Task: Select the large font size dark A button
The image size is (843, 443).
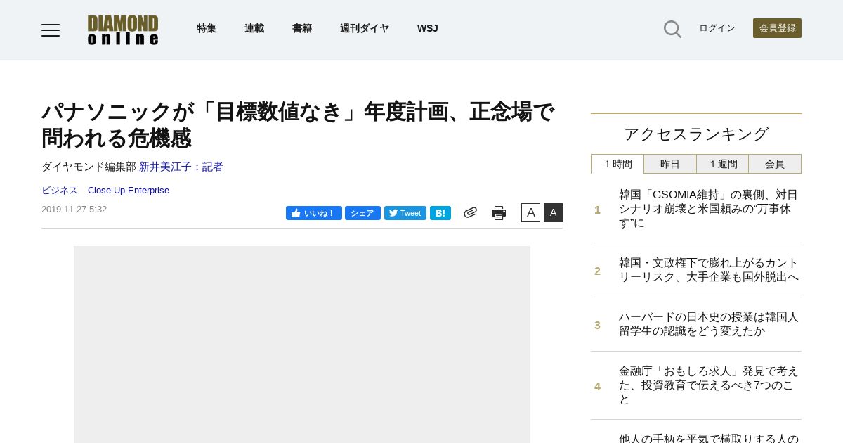Action: click(553, 212)
